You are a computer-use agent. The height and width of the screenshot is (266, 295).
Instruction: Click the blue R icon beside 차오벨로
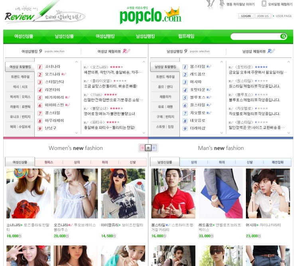[x=209, y=113]
